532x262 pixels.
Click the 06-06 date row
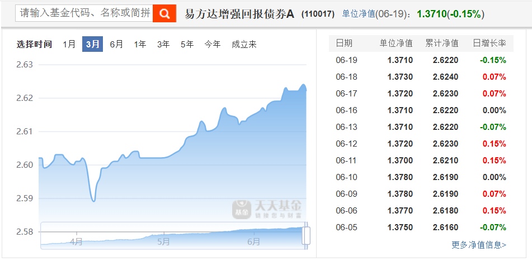pos(421,211)
